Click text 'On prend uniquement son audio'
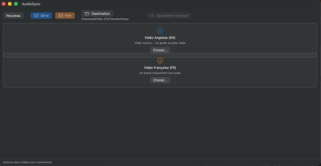Screen dimensions: 321x166 click(160, 73)
